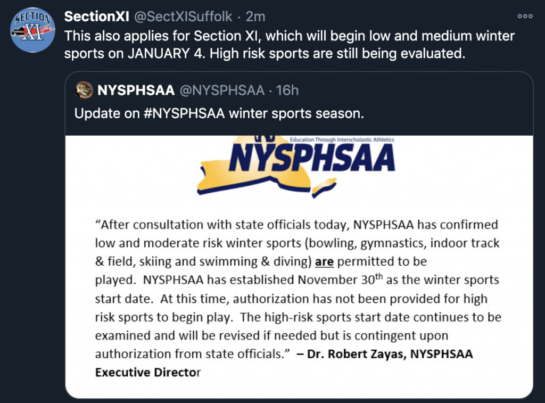Viewport: 545px width, 403px height.
Task: Click "November 30th" in the statement
Action: tap(342, 280)
